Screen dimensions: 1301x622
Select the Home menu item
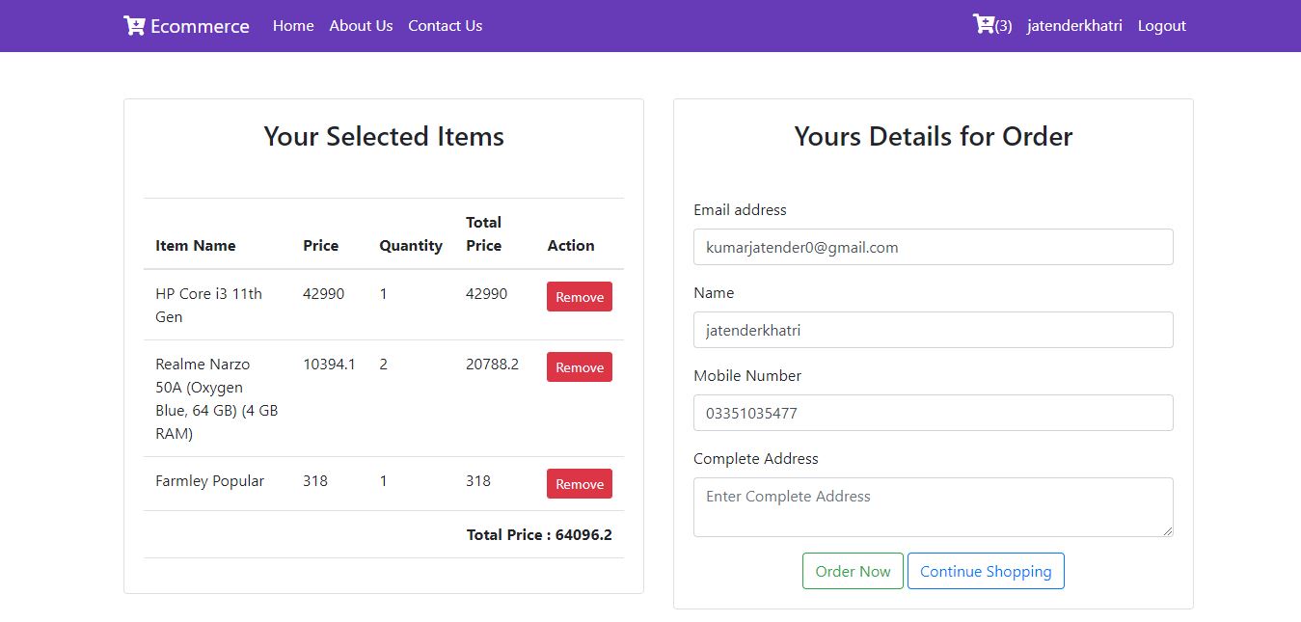click(x=293, y=26)
